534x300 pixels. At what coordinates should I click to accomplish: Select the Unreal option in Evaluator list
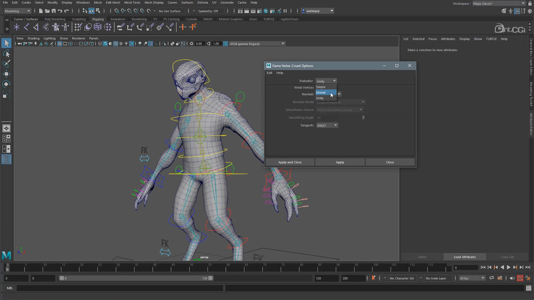click(321, 92)
